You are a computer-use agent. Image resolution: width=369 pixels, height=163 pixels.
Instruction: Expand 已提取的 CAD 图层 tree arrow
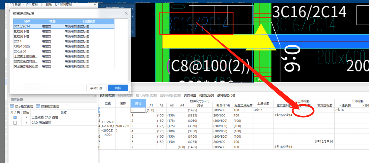tap(27, 118)
